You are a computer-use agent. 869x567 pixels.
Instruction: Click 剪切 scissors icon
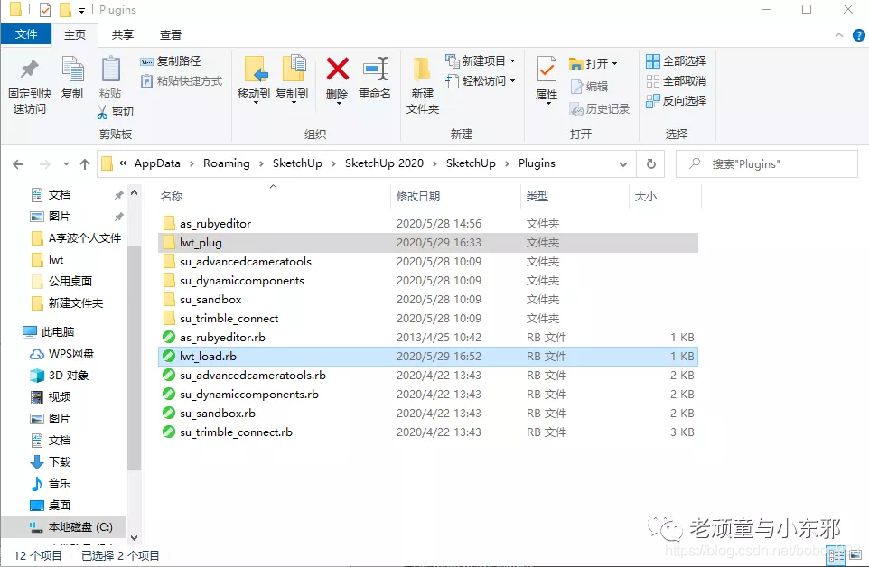click(103, 112)
